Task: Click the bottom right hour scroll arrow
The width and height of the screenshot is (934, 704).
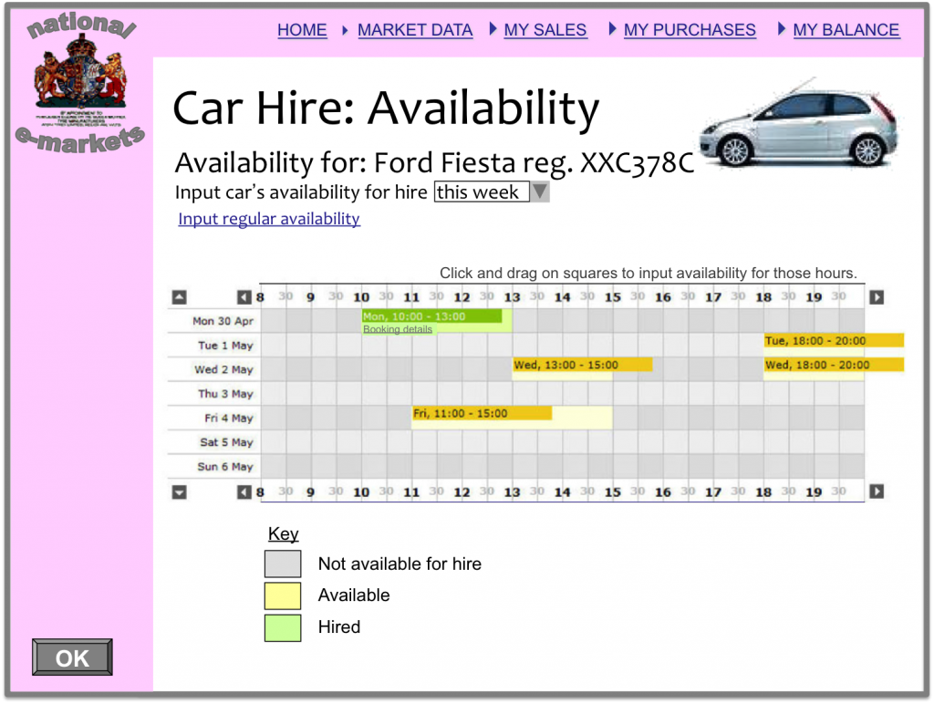Action: tap(877, 492)
